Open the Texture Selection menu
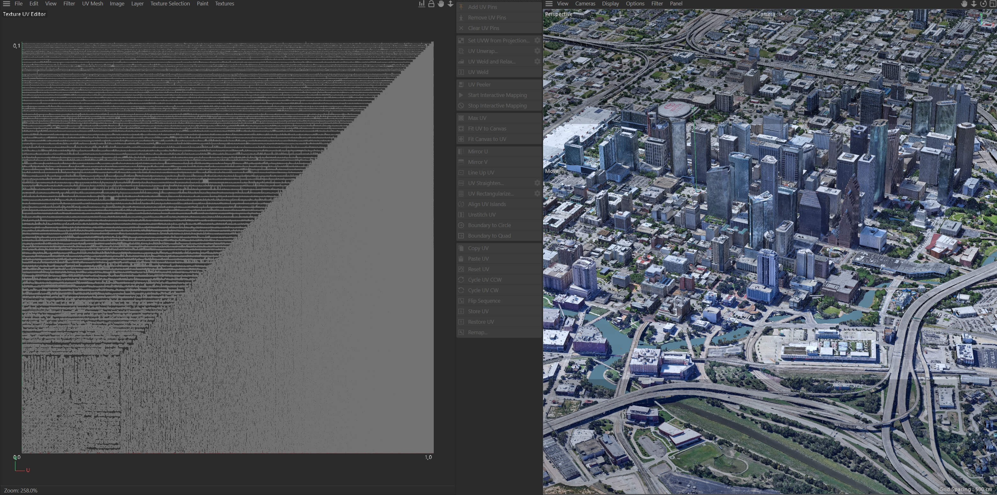Viewport: 997px width, 495px height. pos(170,4)
